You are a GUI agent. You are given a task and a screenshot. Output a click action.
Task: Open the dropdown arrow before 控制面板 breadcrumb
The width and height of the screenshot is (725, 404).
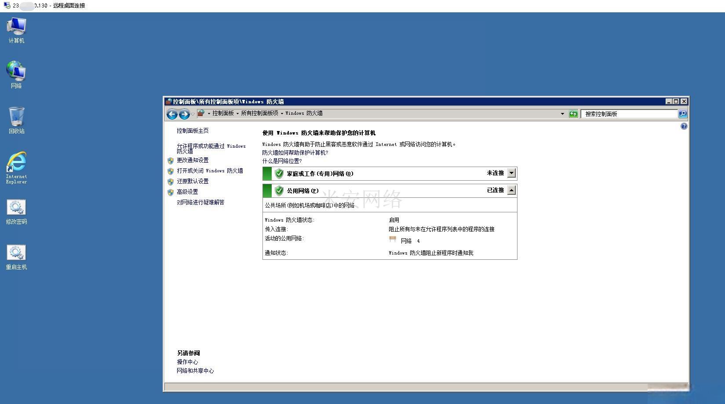click(209, 113)
